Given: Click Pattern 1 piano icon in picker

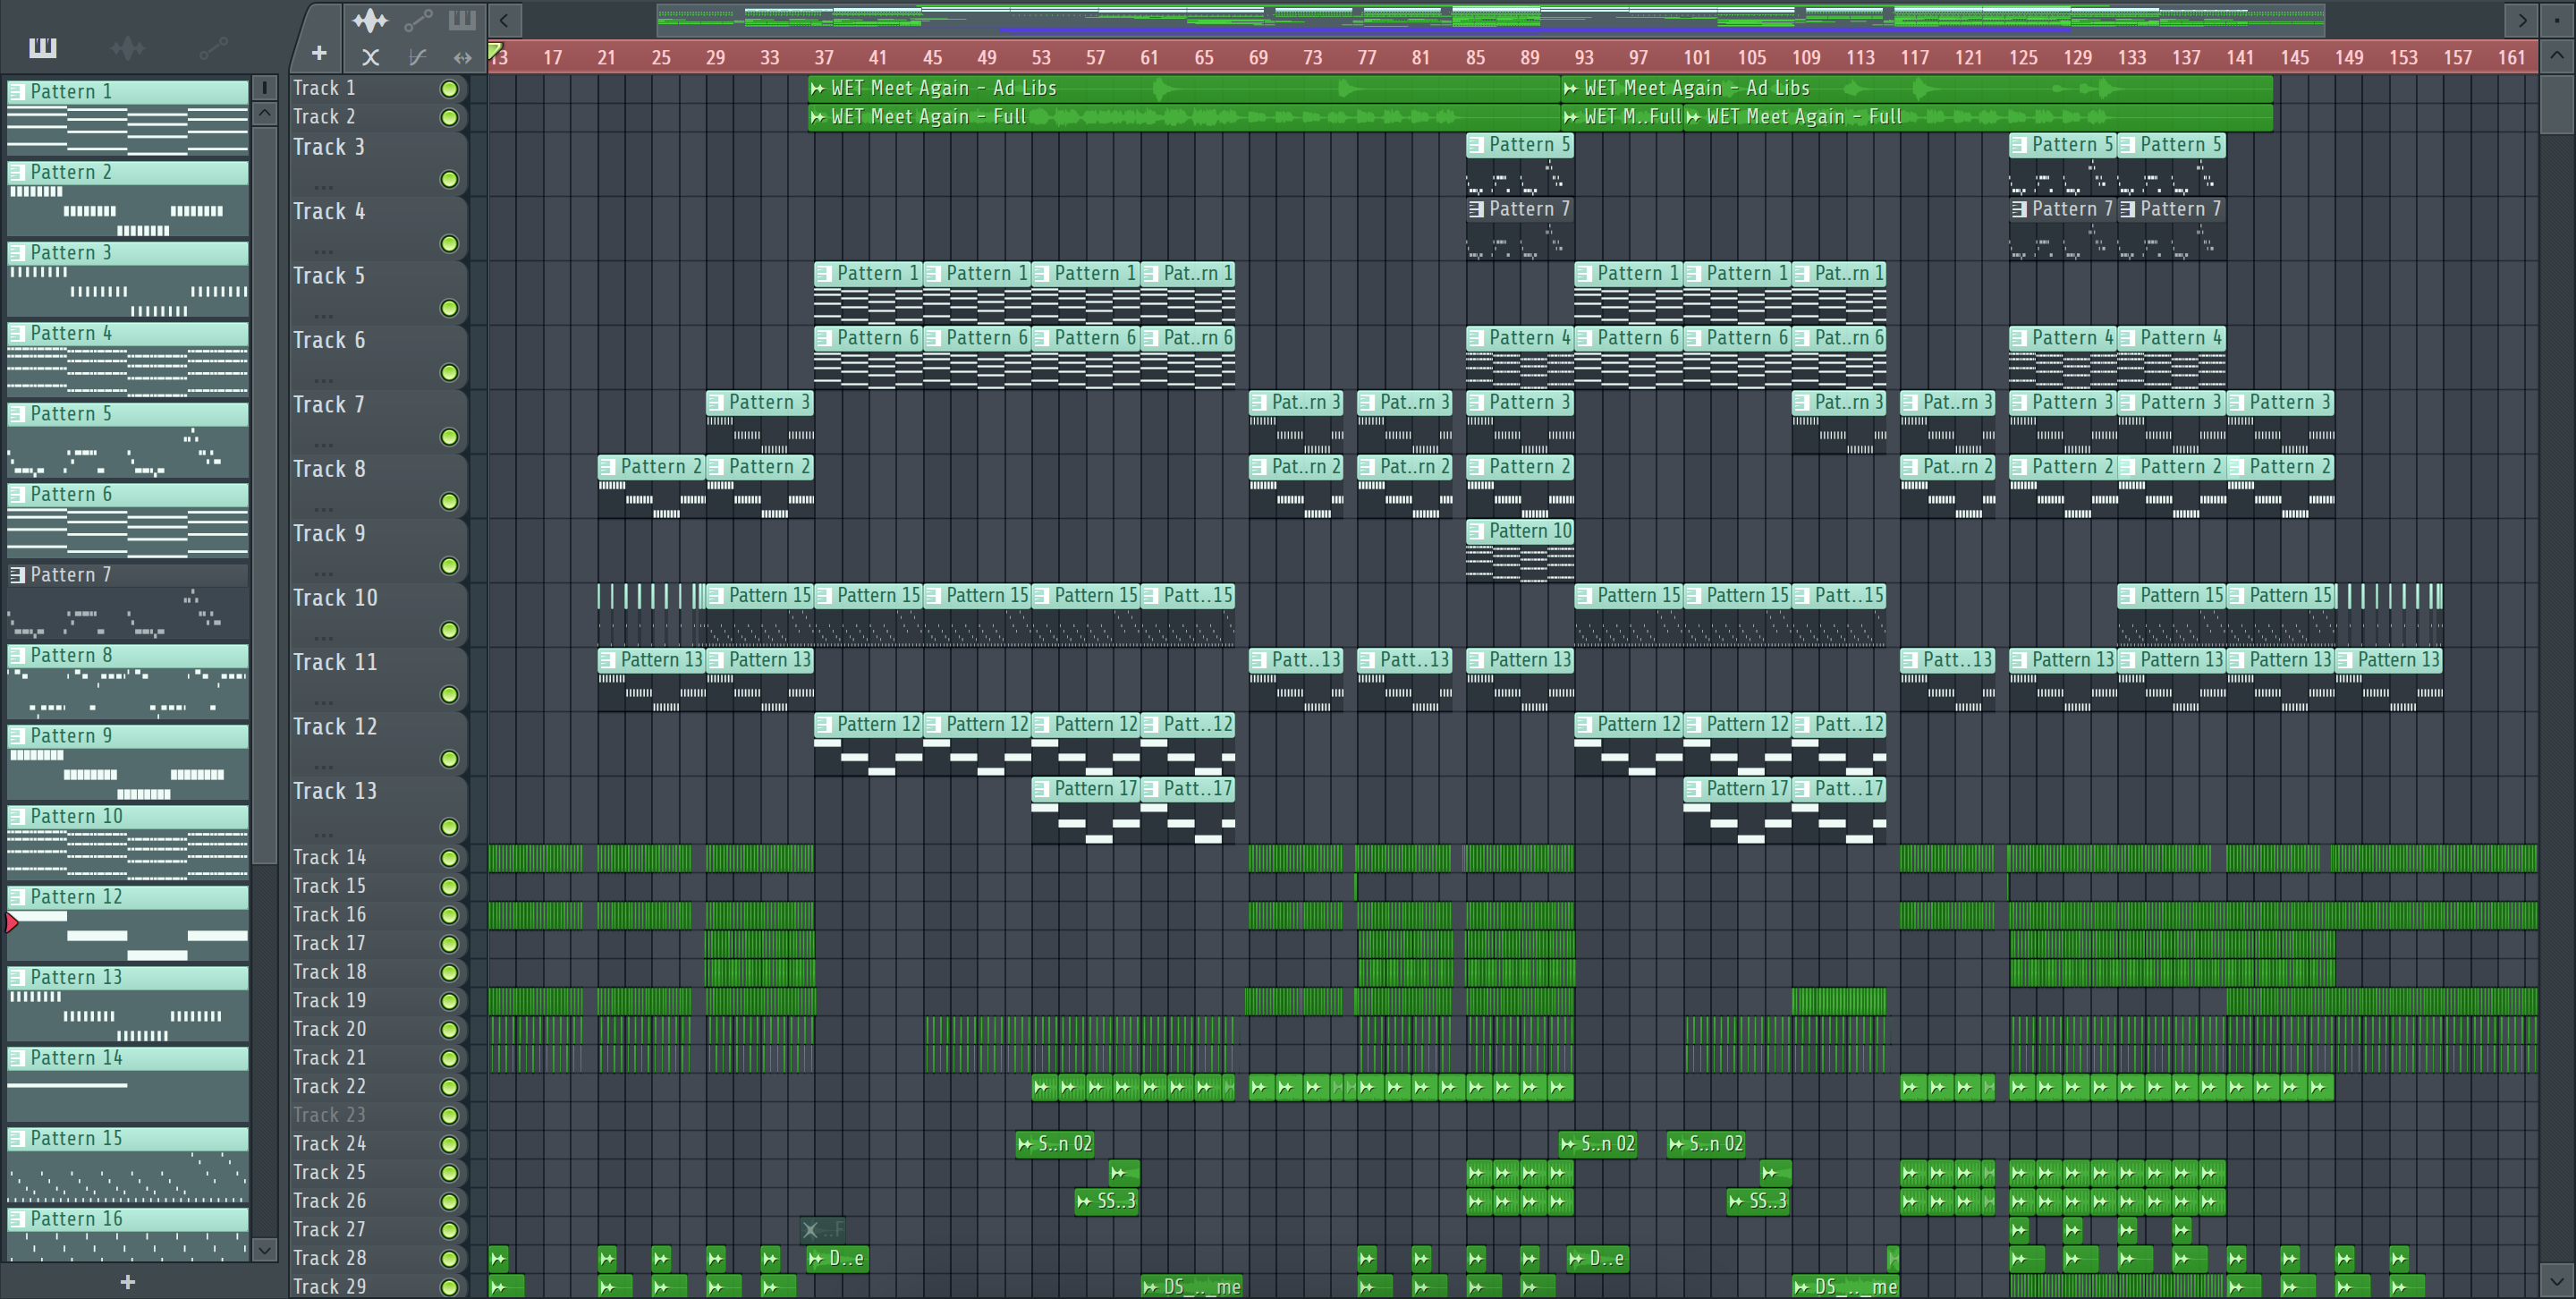Looking at the screenshot, I should click(17, 91).
